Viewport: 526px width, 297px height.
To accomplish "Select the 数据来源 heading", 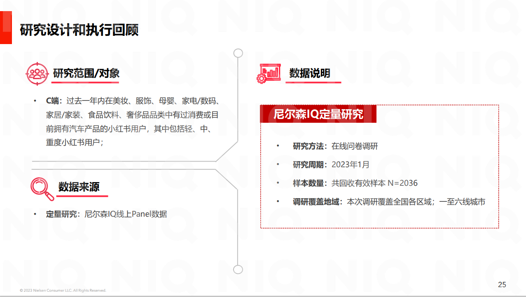I will 79,187.
